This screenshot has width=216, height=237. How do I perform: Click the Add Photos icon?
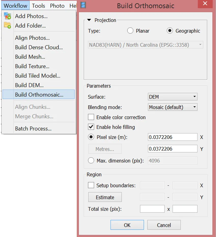coord(7,16)
